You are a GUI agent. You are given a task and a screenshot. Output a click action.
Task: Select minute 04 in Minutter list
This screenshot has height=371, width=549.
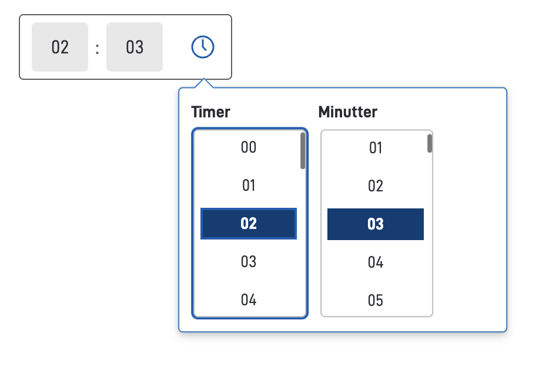(x=376, y=262)
